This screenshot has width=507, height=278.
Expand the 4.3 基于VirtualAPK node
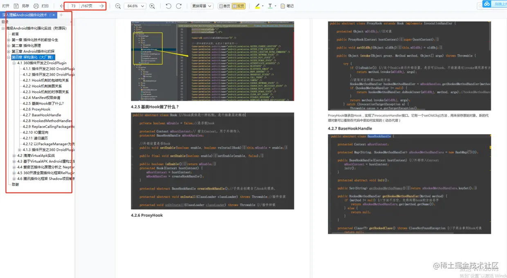[x=14, y=161]
